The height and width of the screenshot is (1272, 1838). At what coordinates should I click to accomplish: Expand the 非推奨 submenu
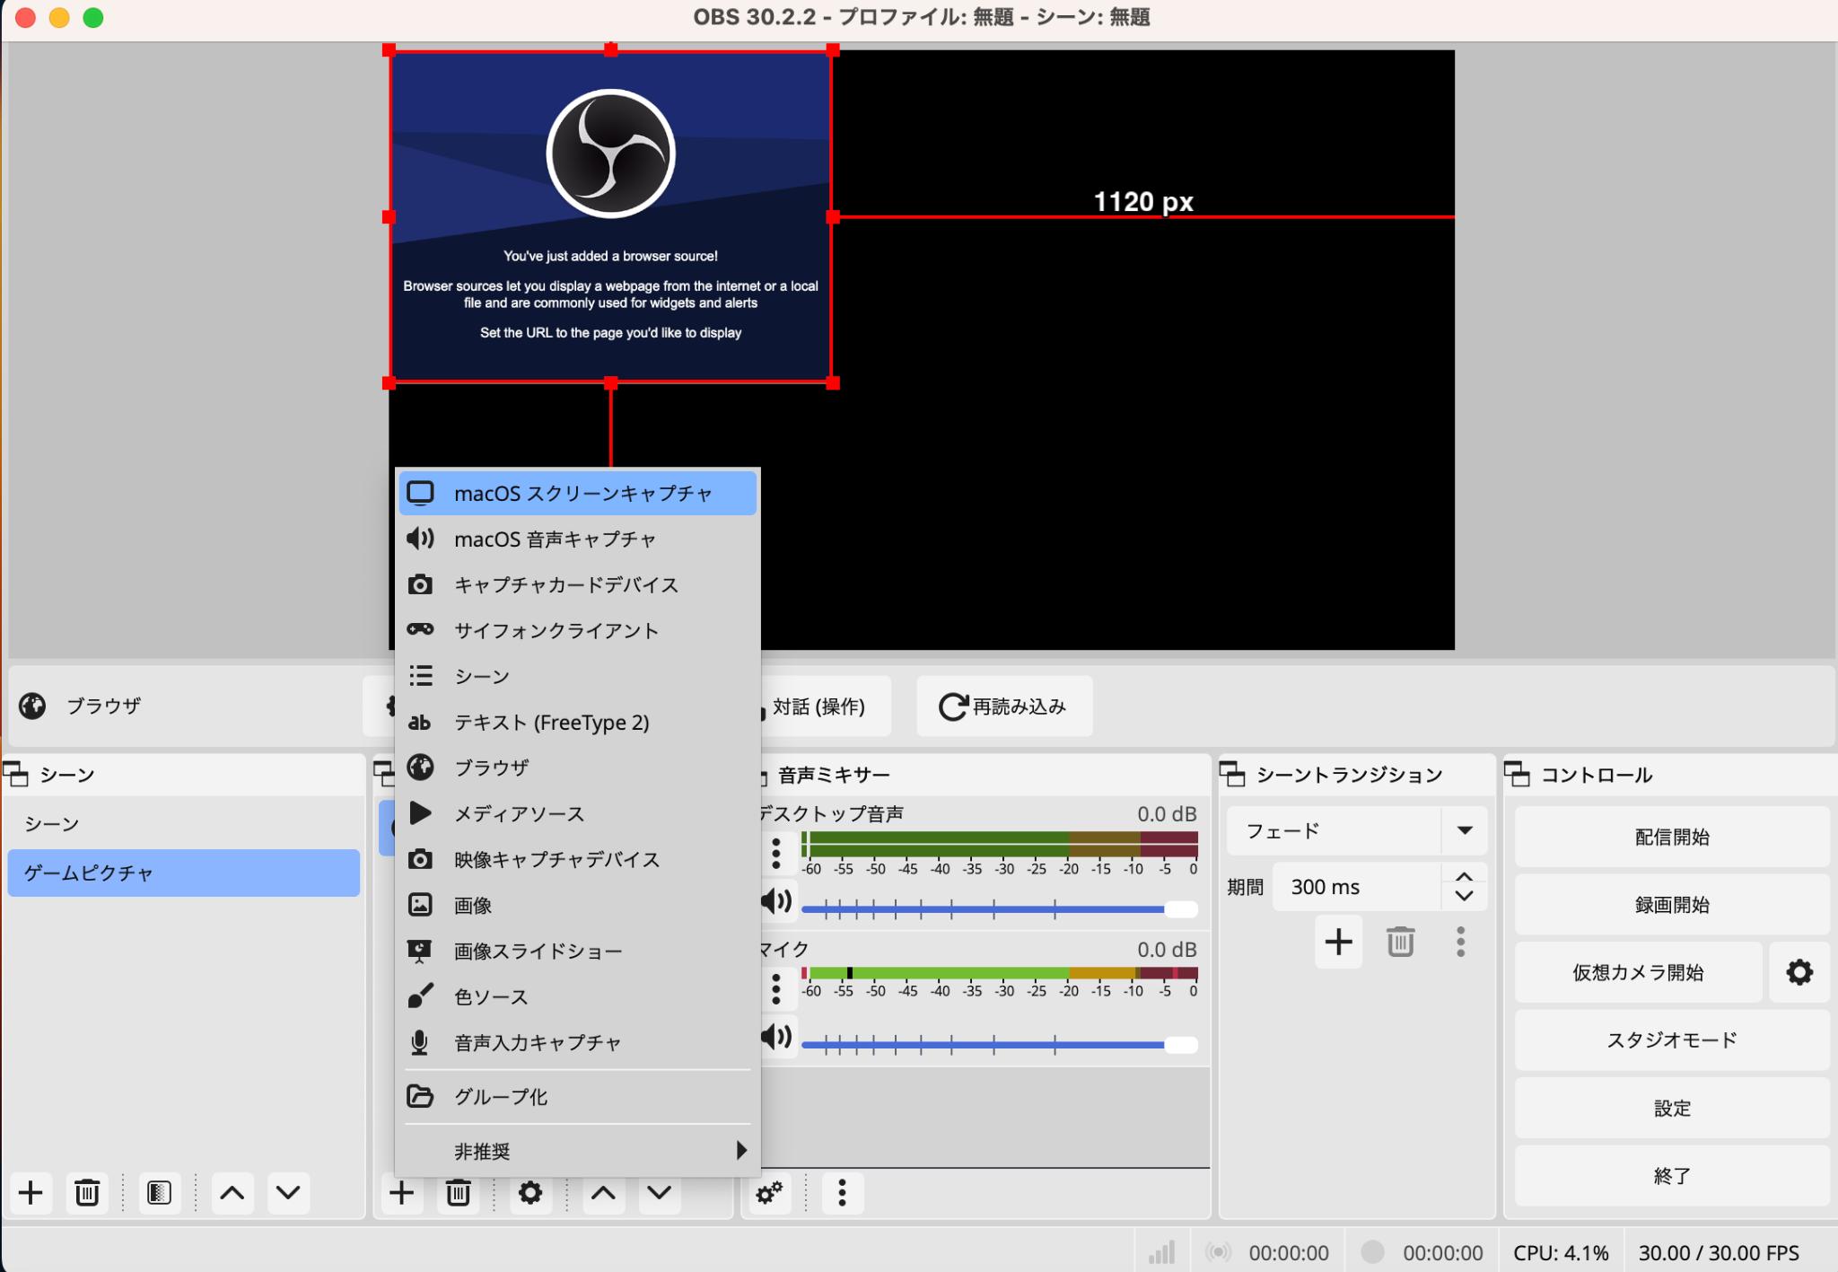(x=578, y=1151)
